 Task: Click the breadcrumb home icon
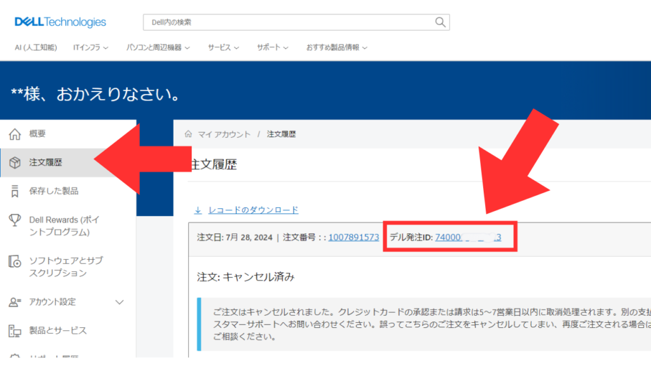point(188,134)
